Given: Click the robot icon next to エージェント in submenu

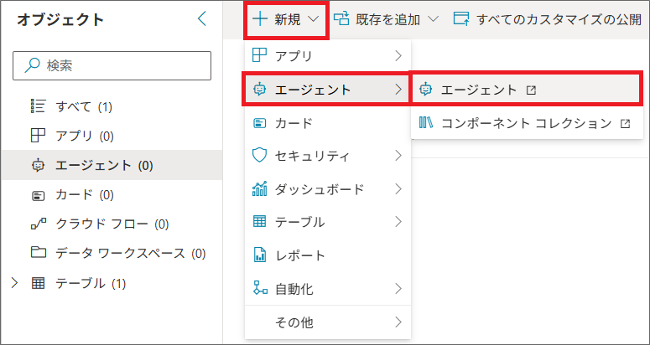Looking at the screenshot, I should pos(426,90).
